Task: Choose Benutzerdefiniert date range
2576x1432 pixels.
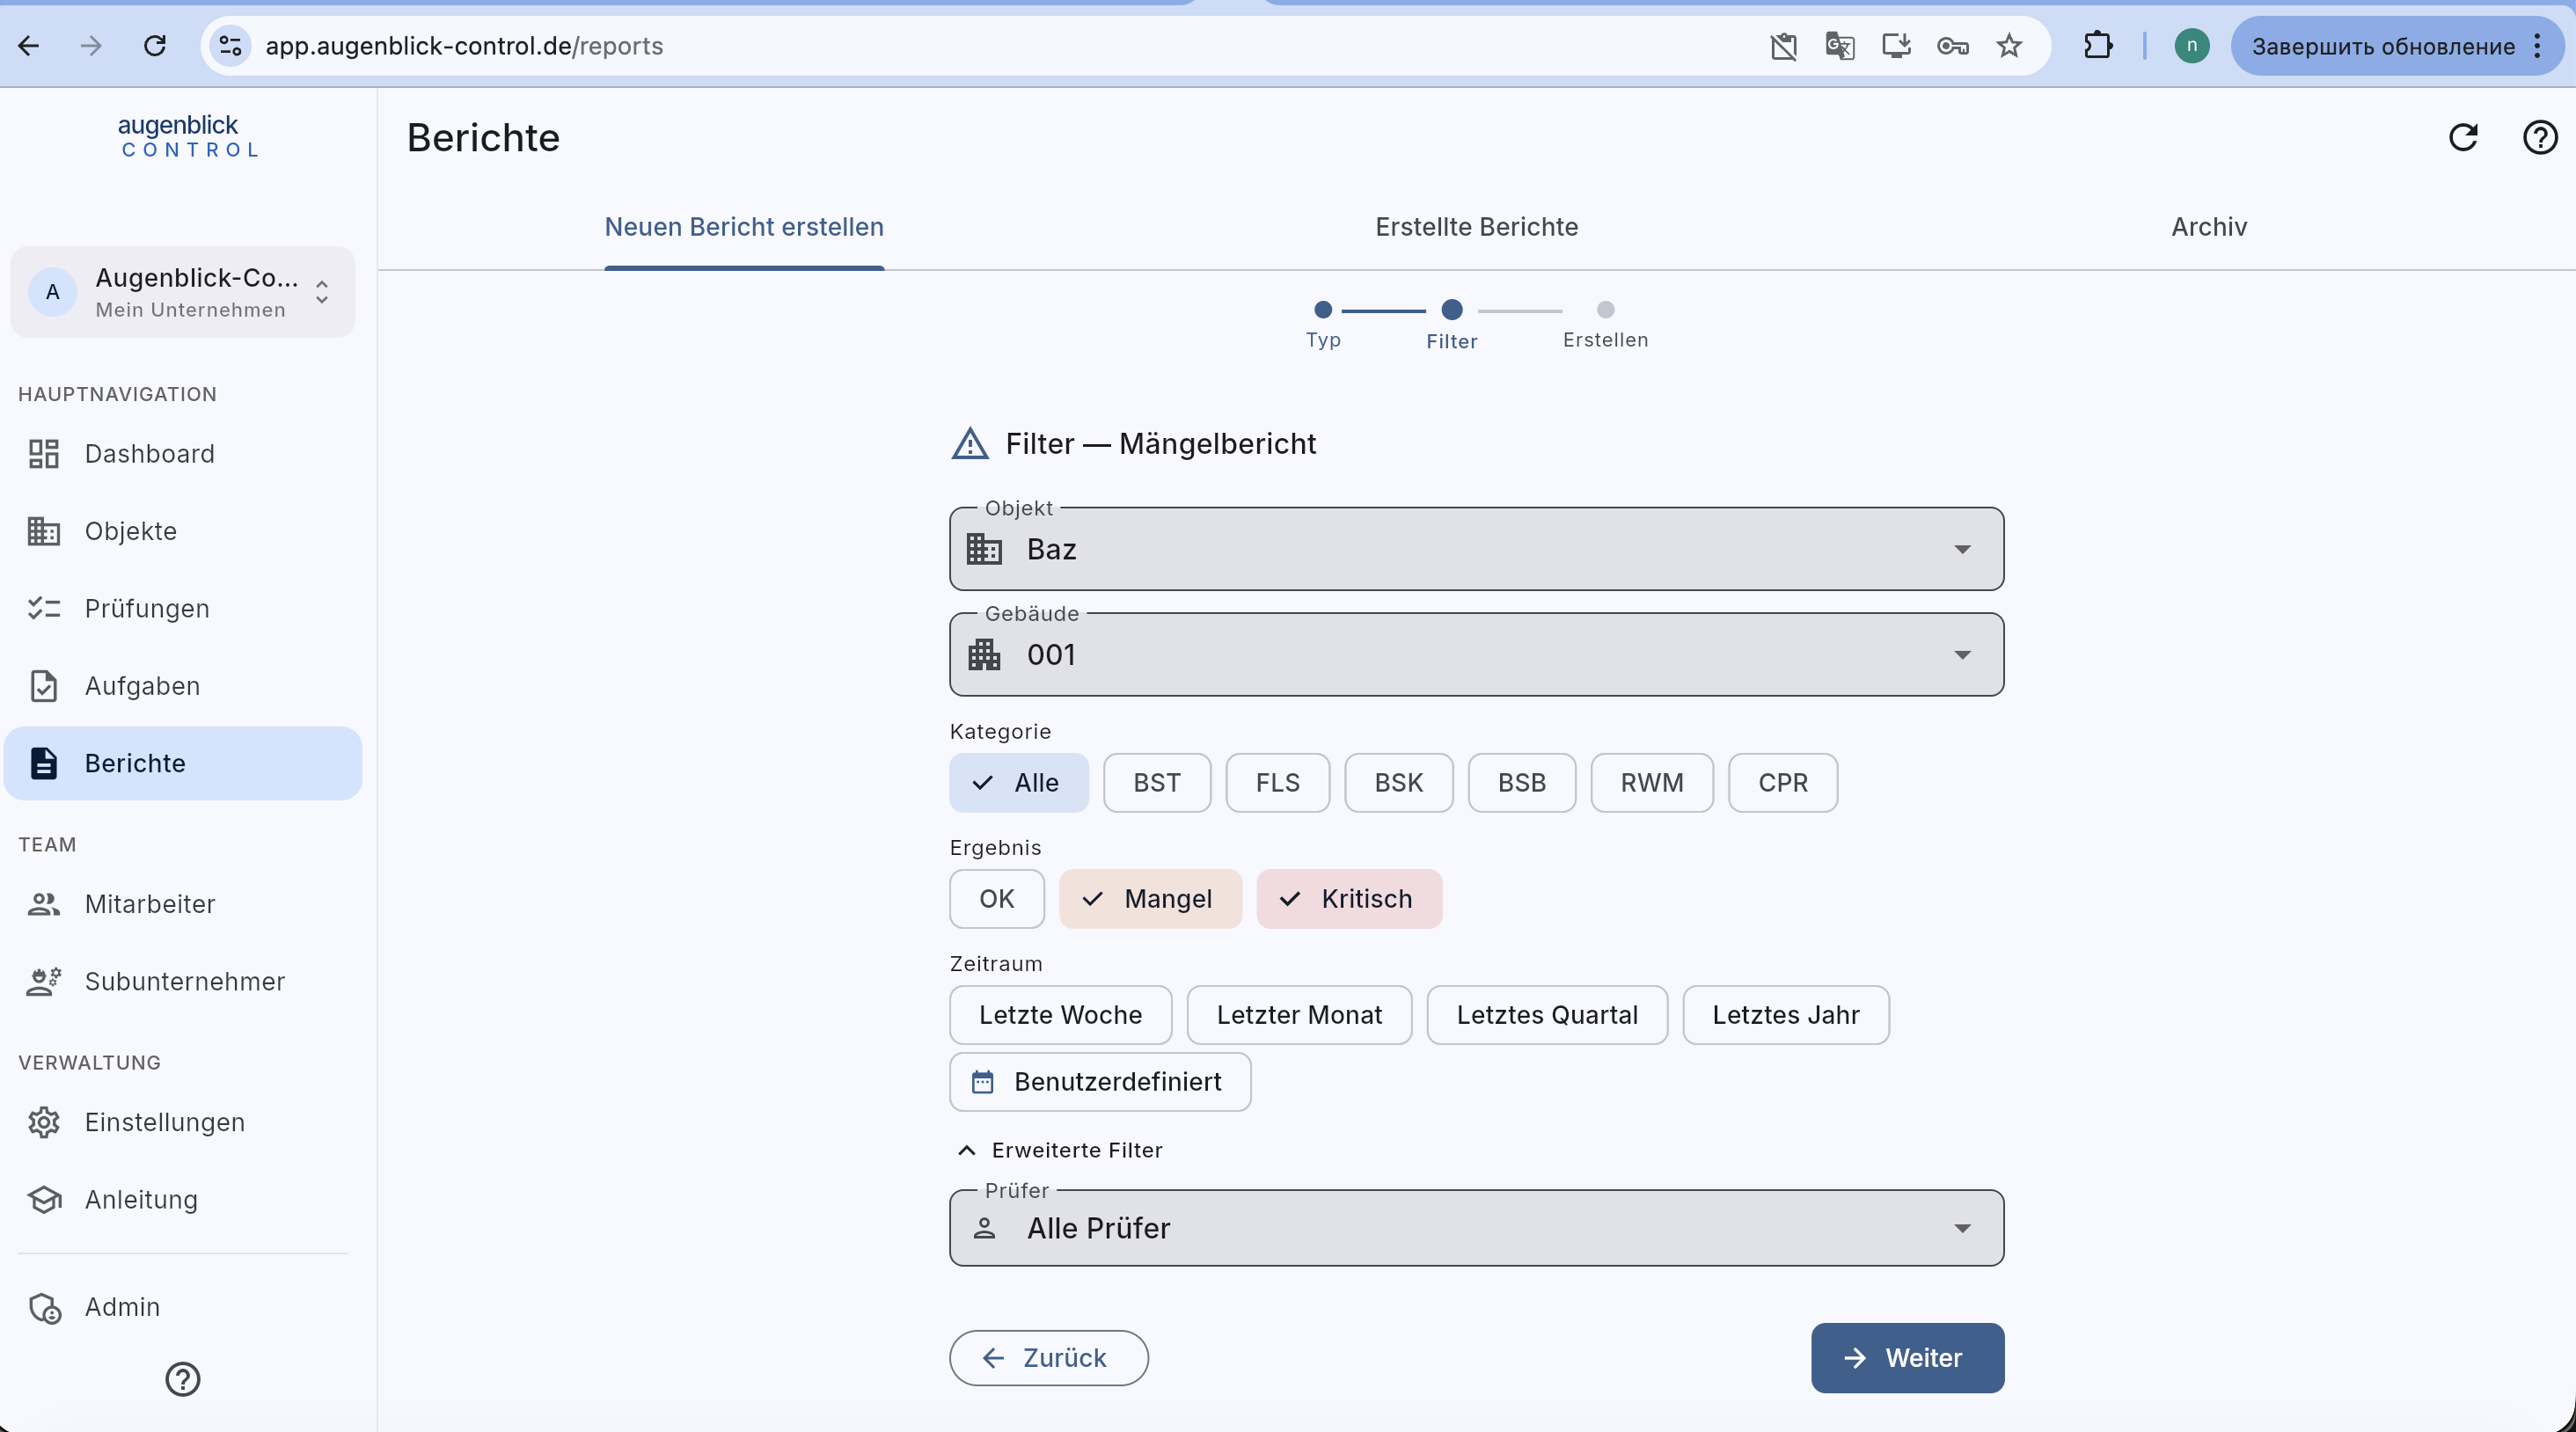Action: tap(1100, 1082)
